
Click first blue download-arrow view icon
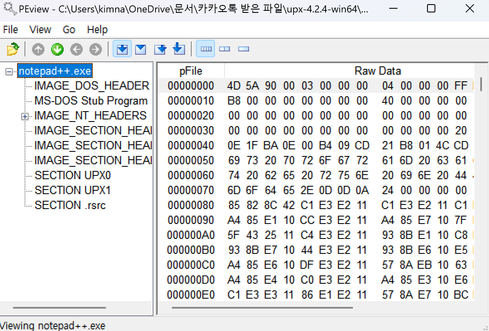(122, 49)
